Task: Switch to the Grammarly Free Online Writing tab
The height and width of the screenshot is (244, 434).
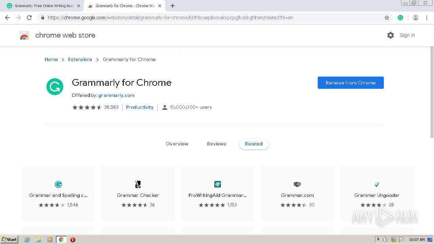Action: point(43,6)
